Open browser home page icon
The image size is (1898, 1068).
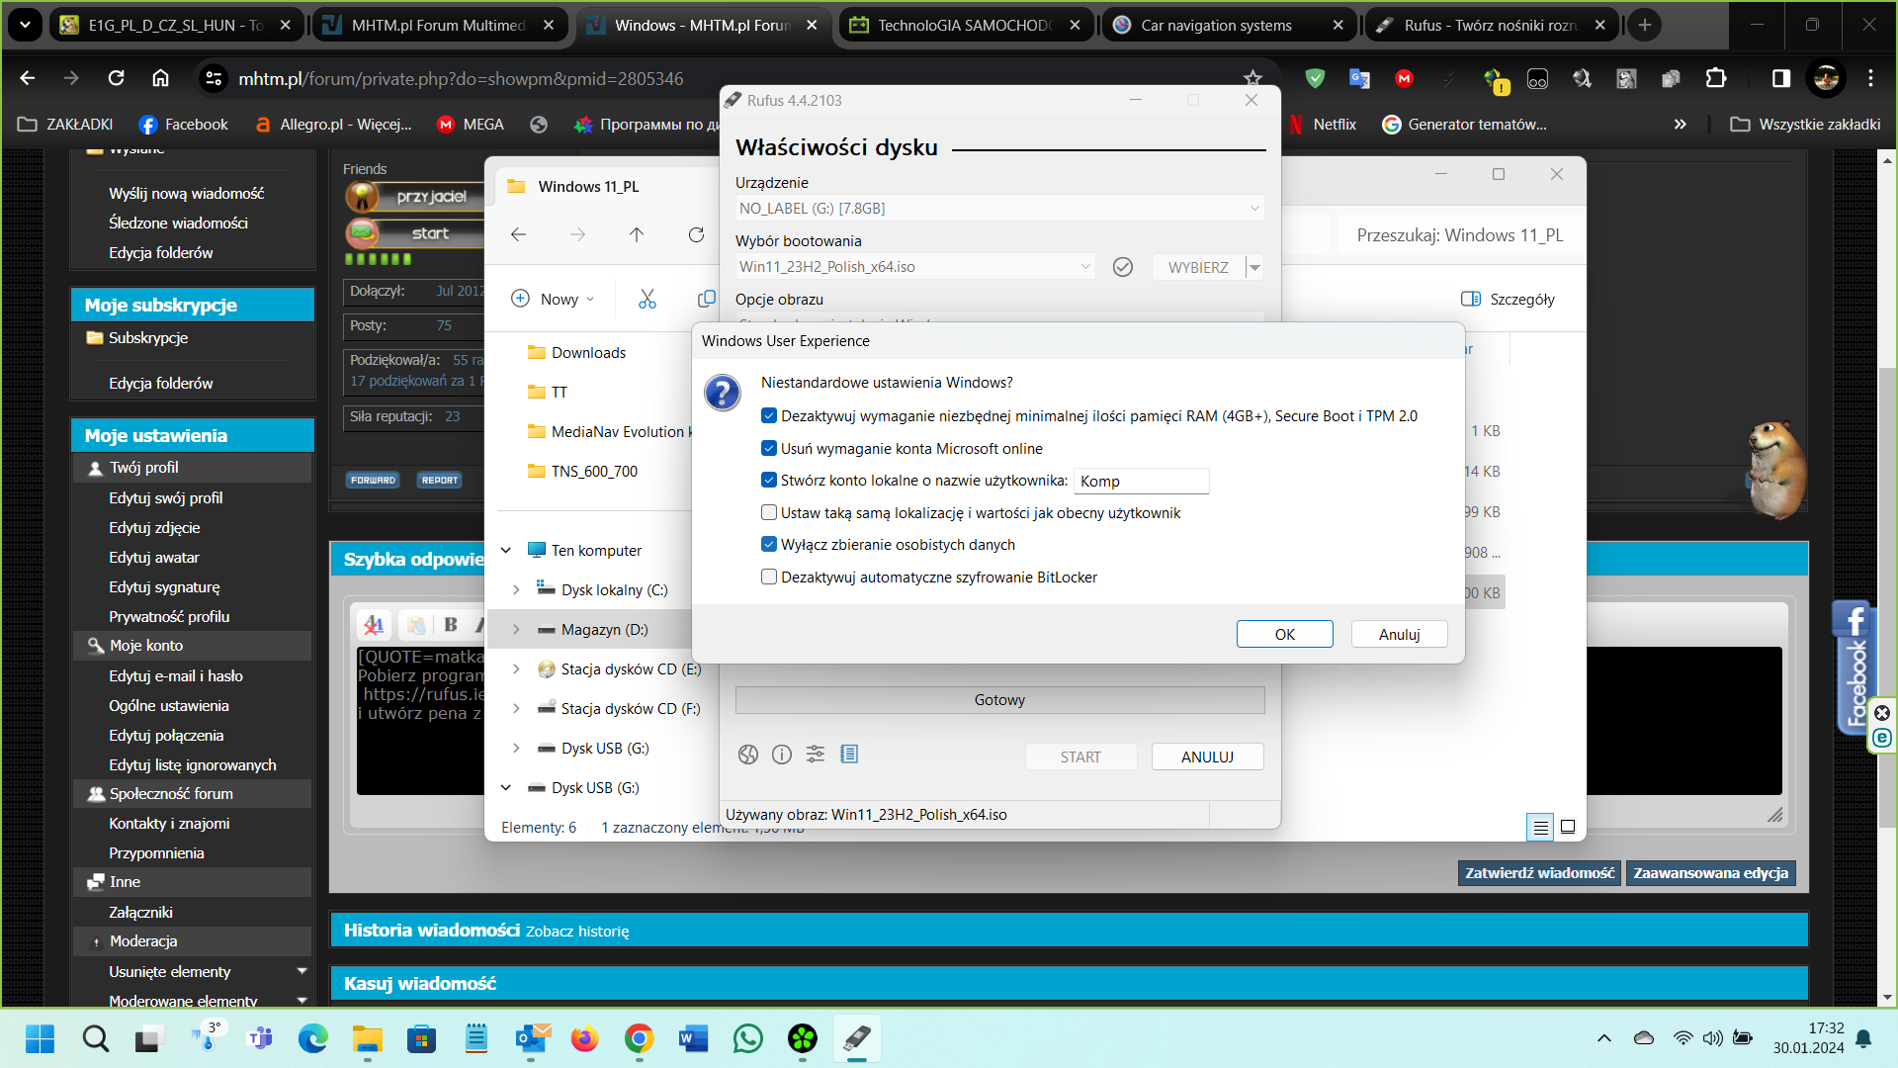coord(160,78)
